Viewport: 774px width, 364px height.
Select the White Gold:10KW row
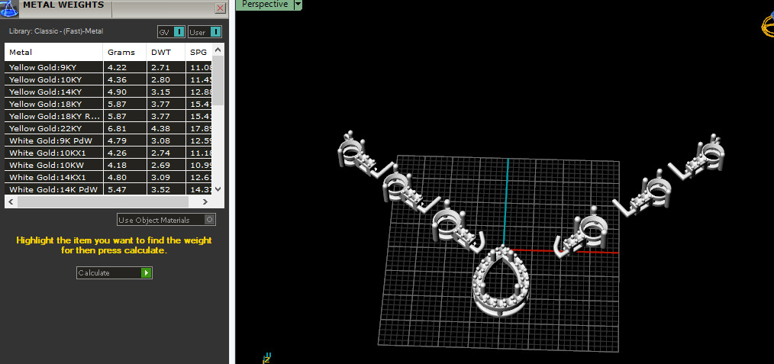coord(108,166)
